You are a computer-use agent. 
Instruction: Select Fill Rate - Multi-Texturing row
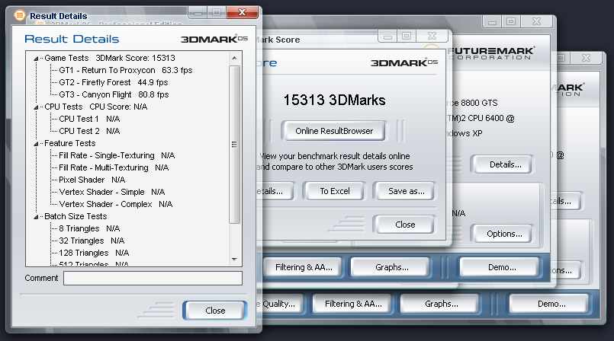[x=114, y=167]
